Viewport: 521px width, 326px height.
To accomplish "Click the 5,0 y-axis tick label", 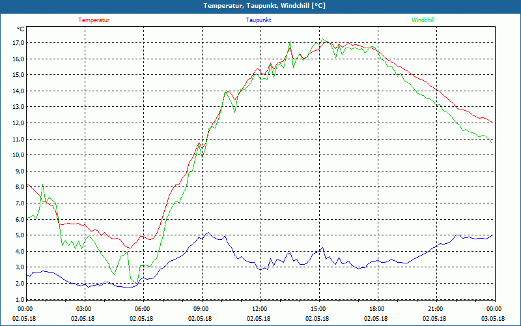I will point(19,235).
